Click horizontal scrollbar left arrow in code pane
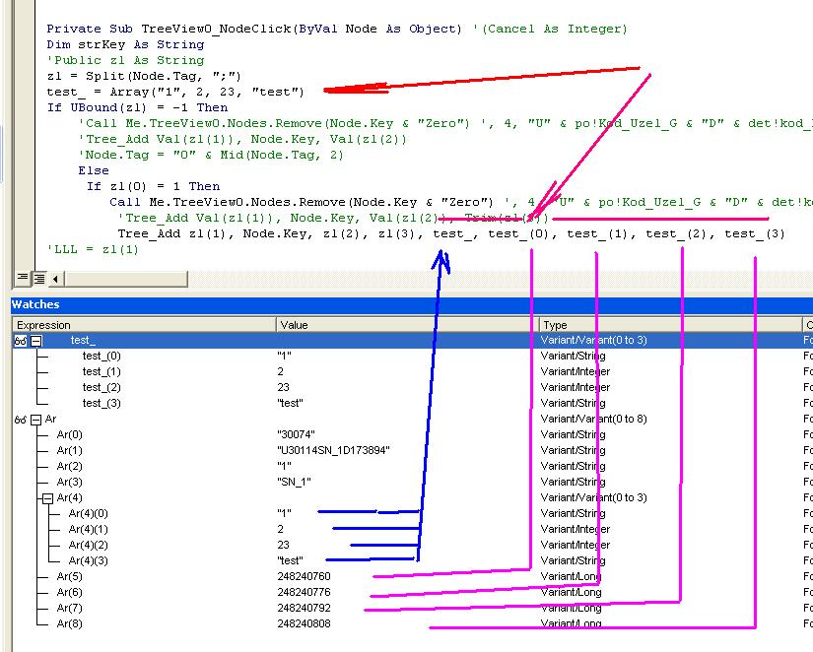Viewport: 813px width, 652px height. pyautogui.click(x=55, y=279)
